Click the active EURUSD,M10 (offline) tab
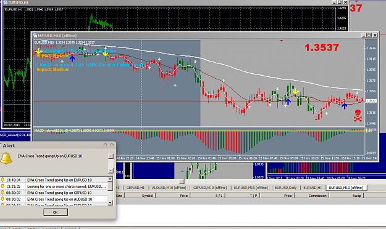This screenshot has height=229, width=386. (x=346, y=188)
